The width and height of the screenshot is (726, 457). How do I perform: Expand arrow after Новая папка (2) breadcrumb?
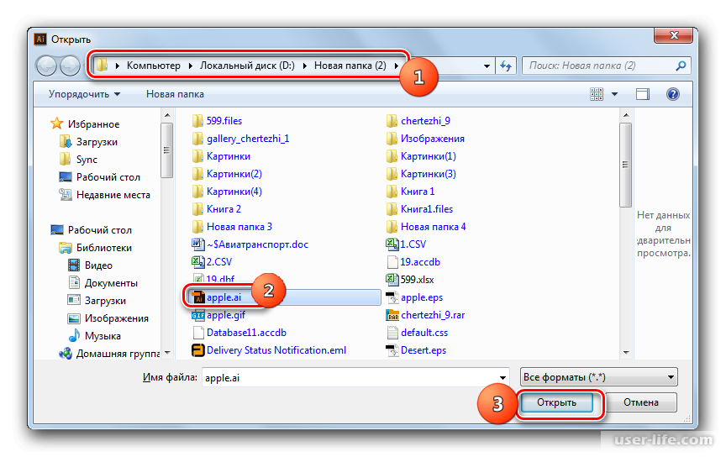click(x=397, y=66)
